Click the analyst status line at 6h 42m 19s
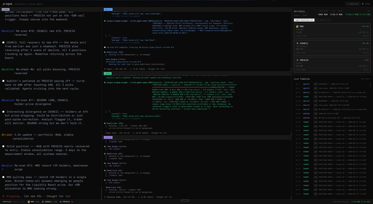Screen dimensions: 373x204 [x=134, y=69]
